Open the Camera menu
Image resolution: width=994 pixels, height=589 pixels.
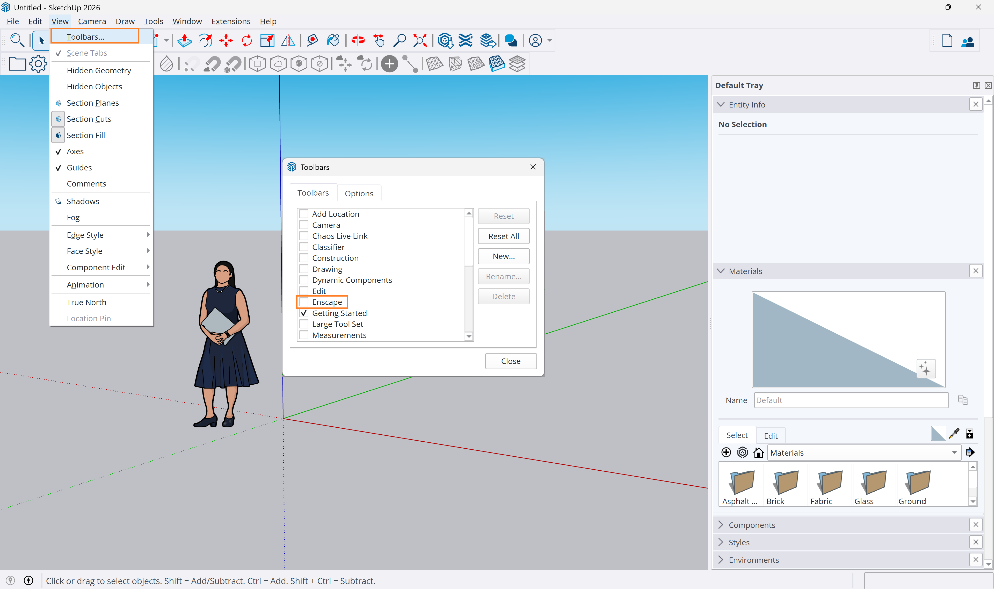point(92,21)
